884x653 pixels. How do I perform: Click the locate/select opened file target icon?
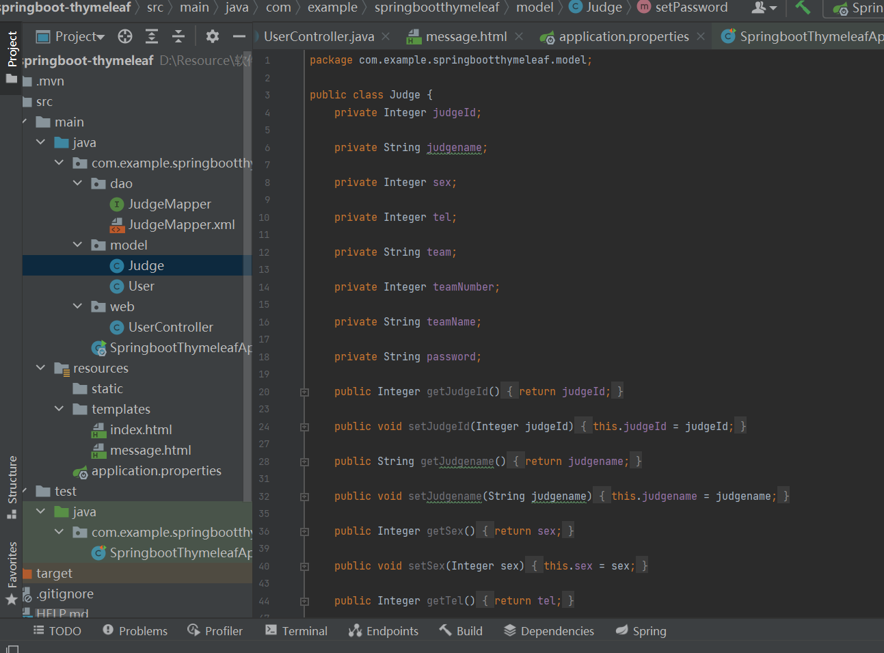click(x=124, y=36)
